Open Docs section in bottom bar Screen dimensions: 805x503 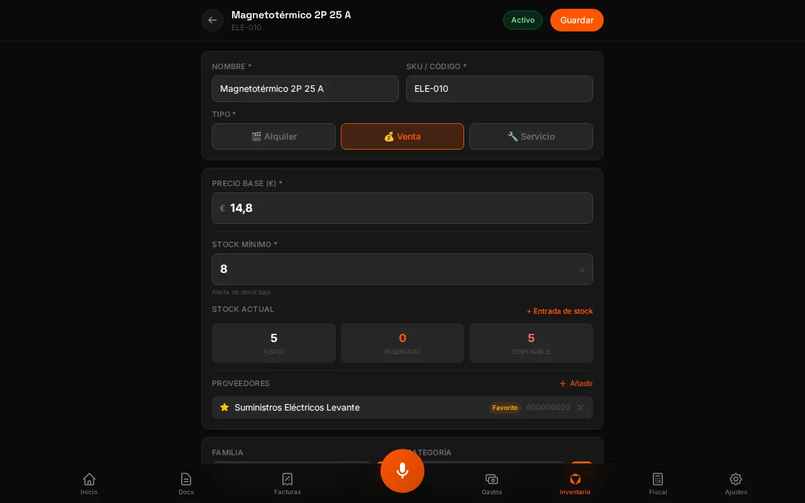pyautogui.click(x=186, y=484)
